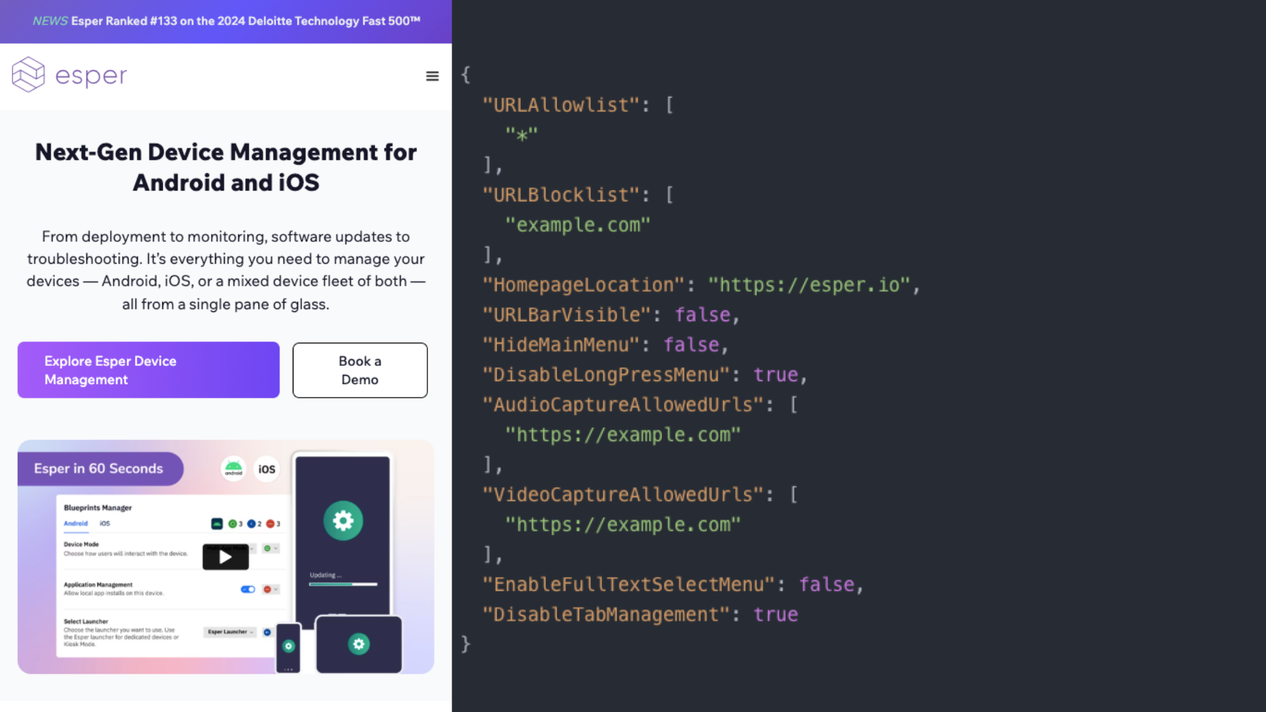
Task: Click the gear icon on the small phone mockup
Action: [x=288, y=646]
